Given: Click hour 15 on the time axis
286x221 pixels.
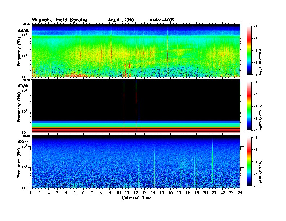Looking at the screenshot, I should 162,192.
